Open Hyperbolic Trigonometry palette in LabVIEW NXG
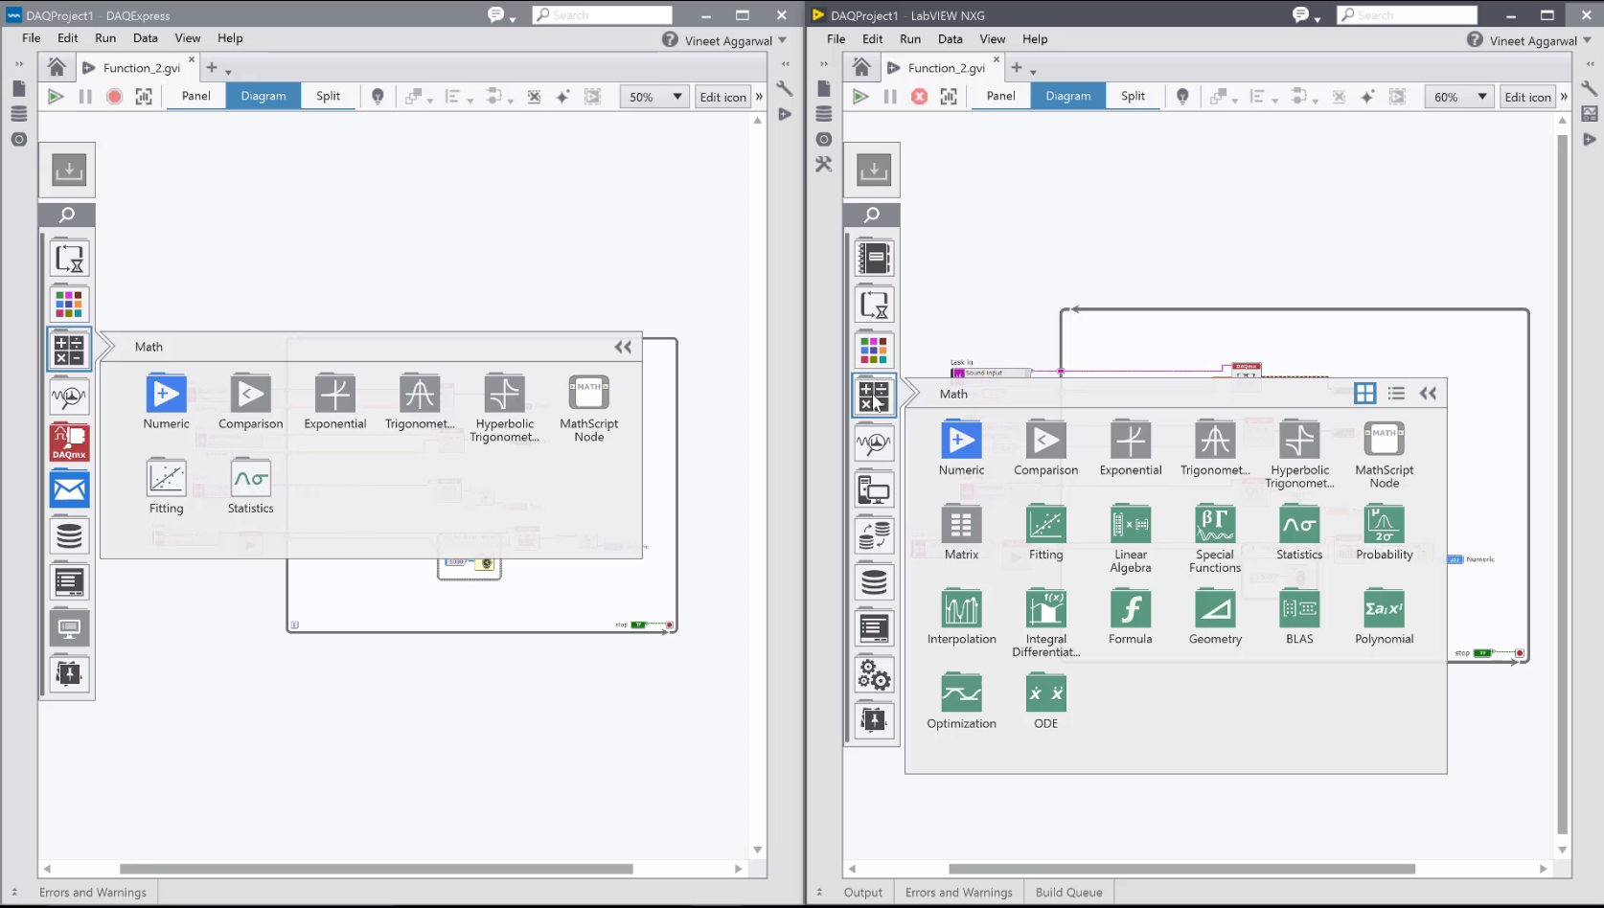 click(1299, 454)
